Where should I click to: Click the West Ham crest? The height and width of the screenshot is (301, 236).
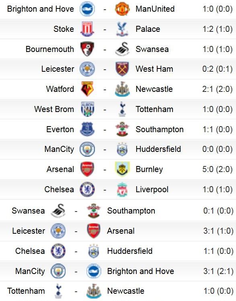[x=122, y=69]
